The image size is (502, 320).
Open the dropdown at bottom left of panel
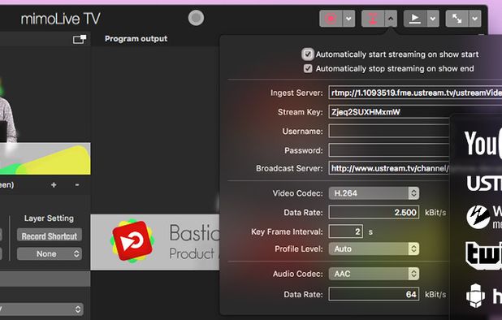coord(41,309)
